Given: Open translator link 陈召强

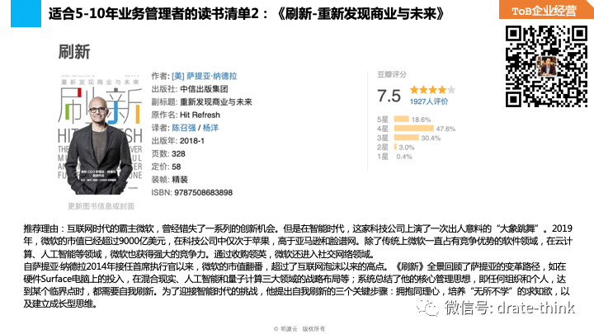Looking at the screenshot, I should point(184,128).
